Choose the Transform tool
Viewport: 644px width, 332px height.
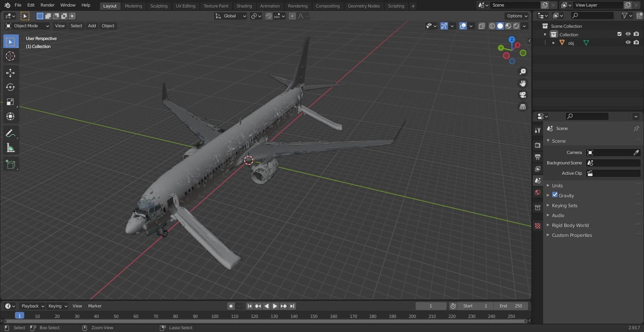[x=10, y=116]
